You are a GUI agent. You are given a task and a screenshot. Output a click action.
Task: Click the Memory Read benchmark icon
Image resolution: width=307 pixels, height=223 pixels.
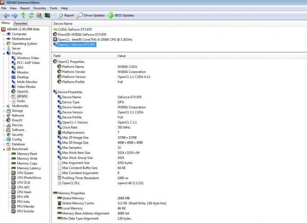pos(14,154)
